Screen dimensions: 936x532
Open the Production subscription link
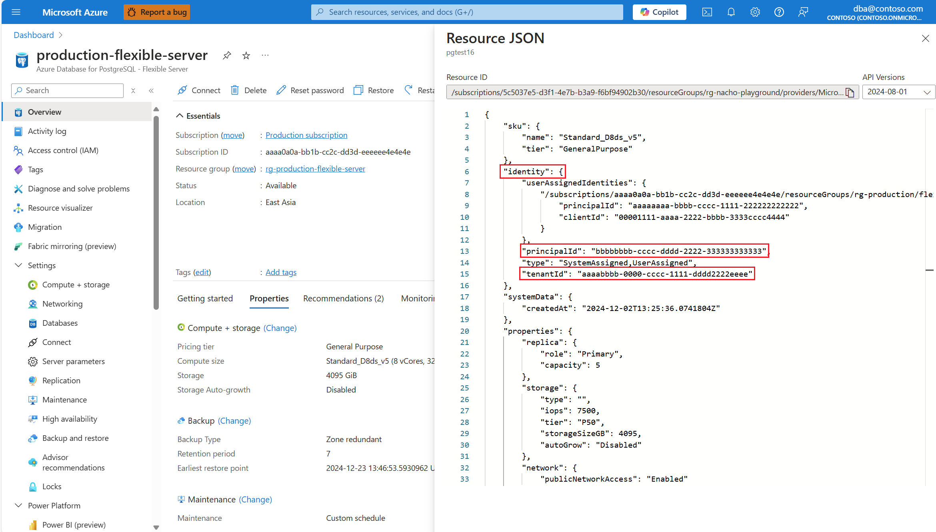coord(306,135)
